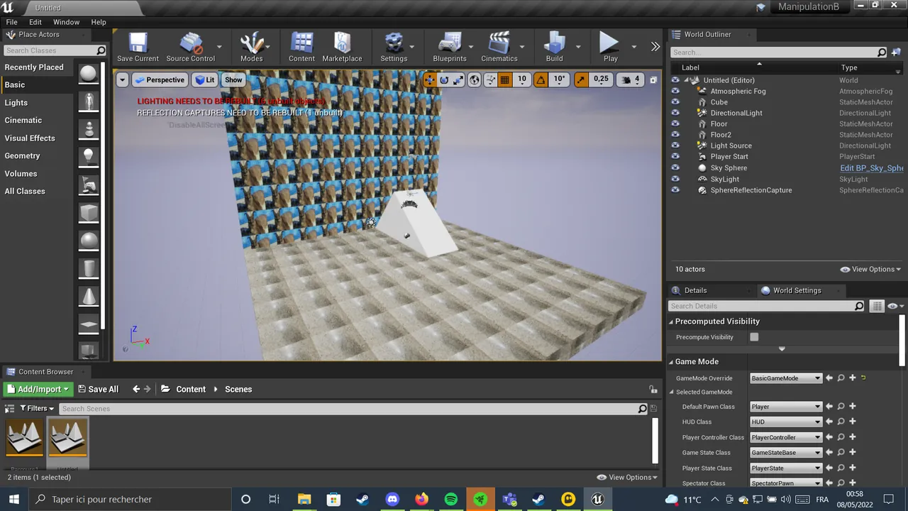Open grid snap size 10 dropdown
The width and height of the screenshot is (908, 511).
522,79
